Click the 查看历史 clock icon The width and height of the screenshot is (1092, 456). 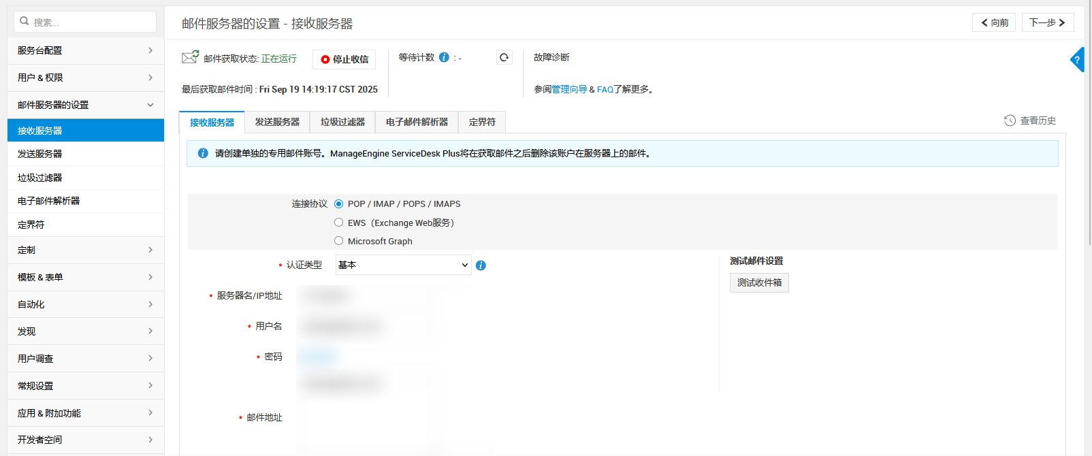pos(1010,120)
